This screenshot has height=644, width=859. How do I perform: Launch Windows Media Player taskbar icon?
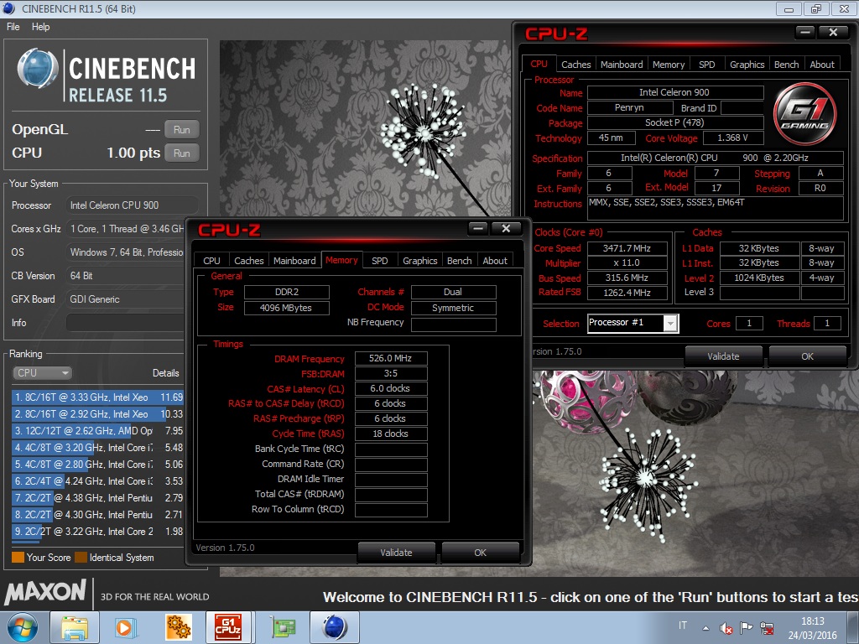pyautogui.click(x=126, y=627)
